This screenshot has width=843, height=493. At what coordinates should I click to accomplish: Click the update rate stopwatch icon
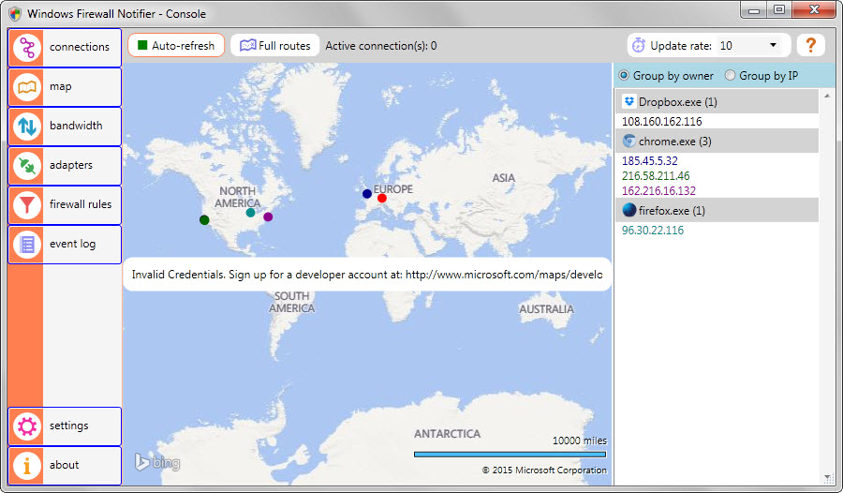[638, 46]
